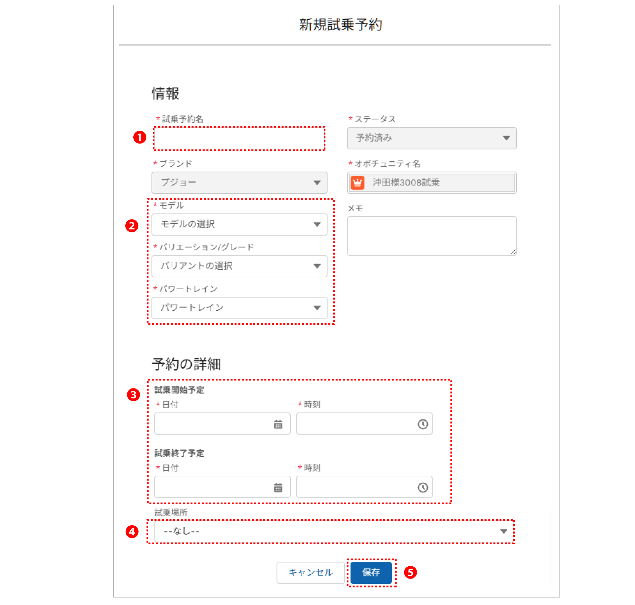The image size is (635, 605).
Task: Open the モデルの選択 dropdown
Action: pyautogui.click(x=239, y=224)
